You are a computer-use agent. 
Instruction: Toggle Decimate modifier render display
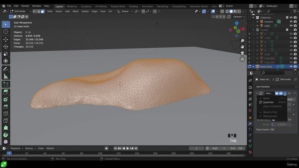point(281,93)
